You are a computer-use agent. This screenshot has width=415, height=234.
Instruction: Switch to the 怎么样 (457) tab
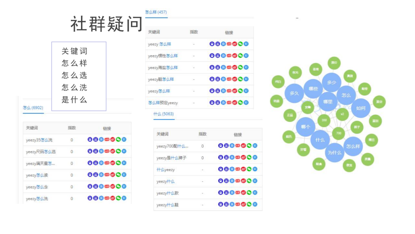[x=156, y=12]
